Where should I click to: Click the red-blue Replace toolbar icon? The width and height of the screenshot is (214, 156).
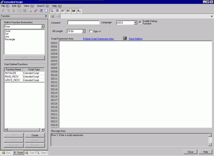pos(36,11)
